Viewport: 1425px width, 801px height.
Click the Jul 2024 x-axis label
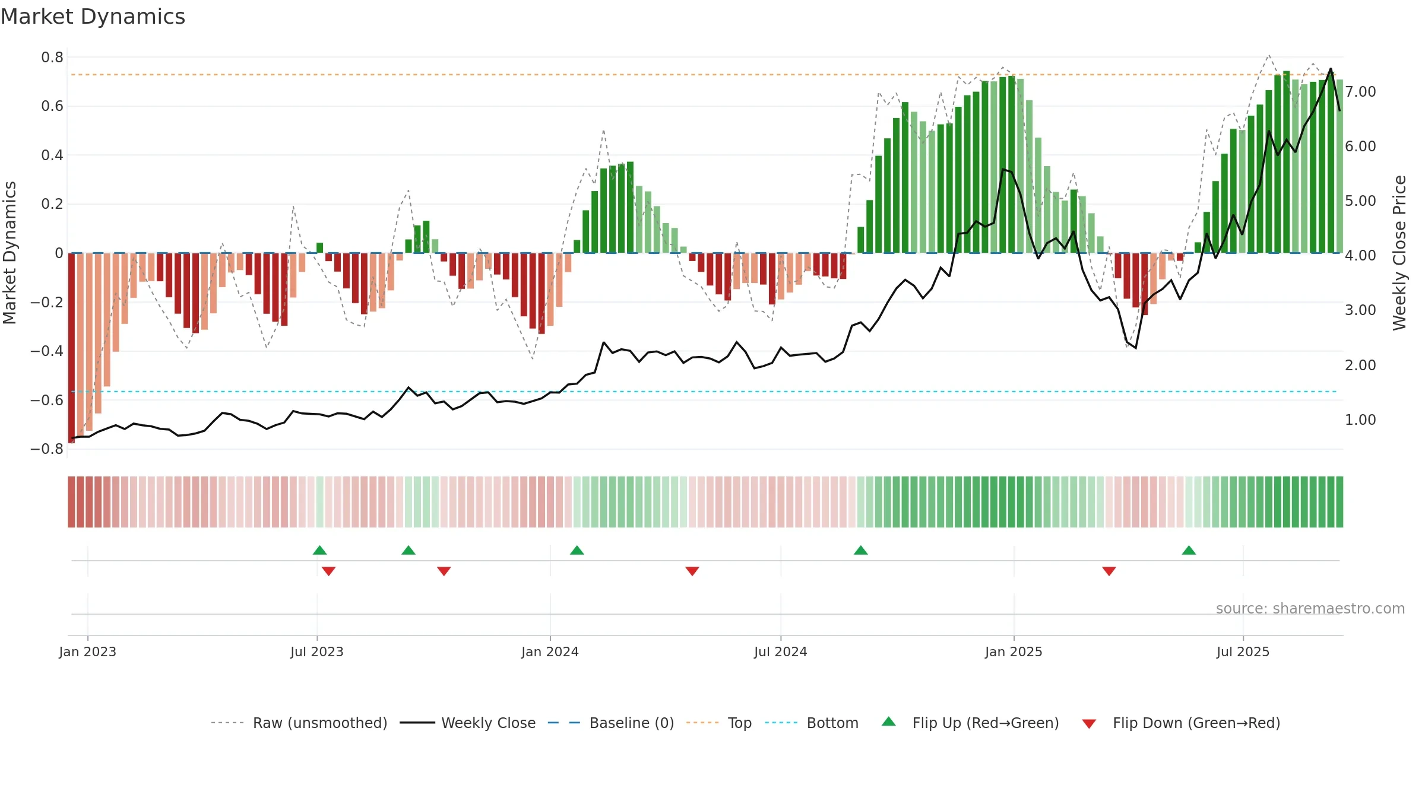click(781, 651)
